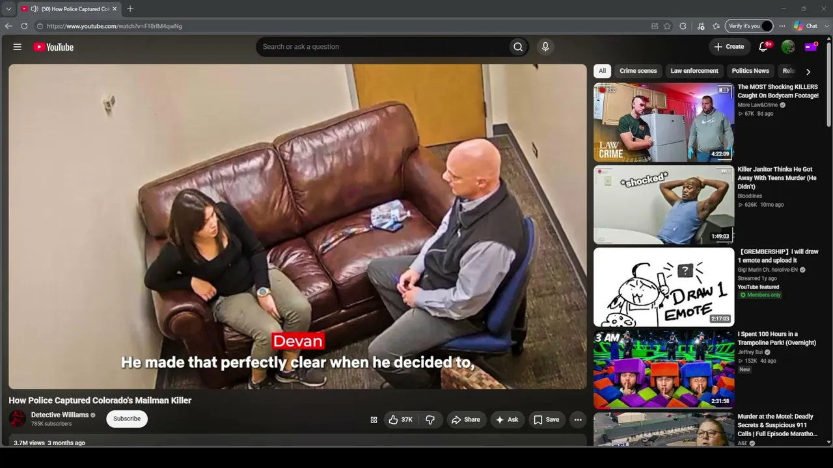Click the main video player
This screenshot has height=468, width=833.
point(297,226)
